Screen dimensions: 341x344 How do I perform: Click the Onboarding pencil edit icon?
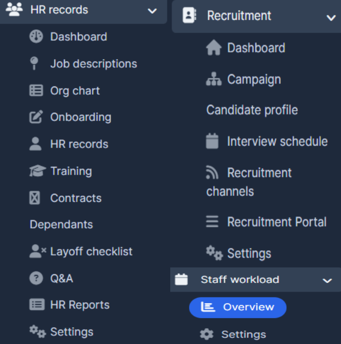[36, 117]
